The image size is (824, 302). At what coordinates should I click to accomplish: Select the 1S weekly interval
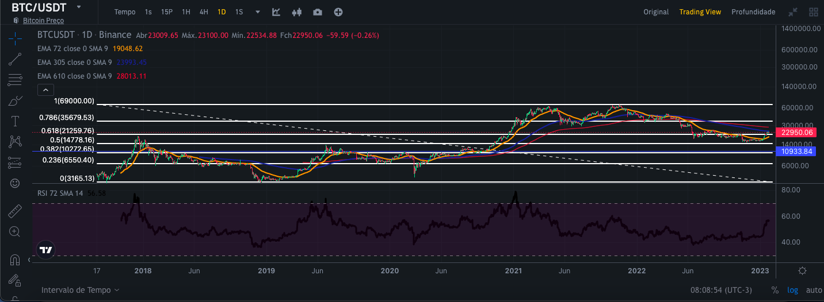point(239,12)
